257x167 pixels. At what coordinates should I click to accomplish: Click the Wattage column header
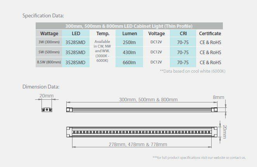click(49, 34)
